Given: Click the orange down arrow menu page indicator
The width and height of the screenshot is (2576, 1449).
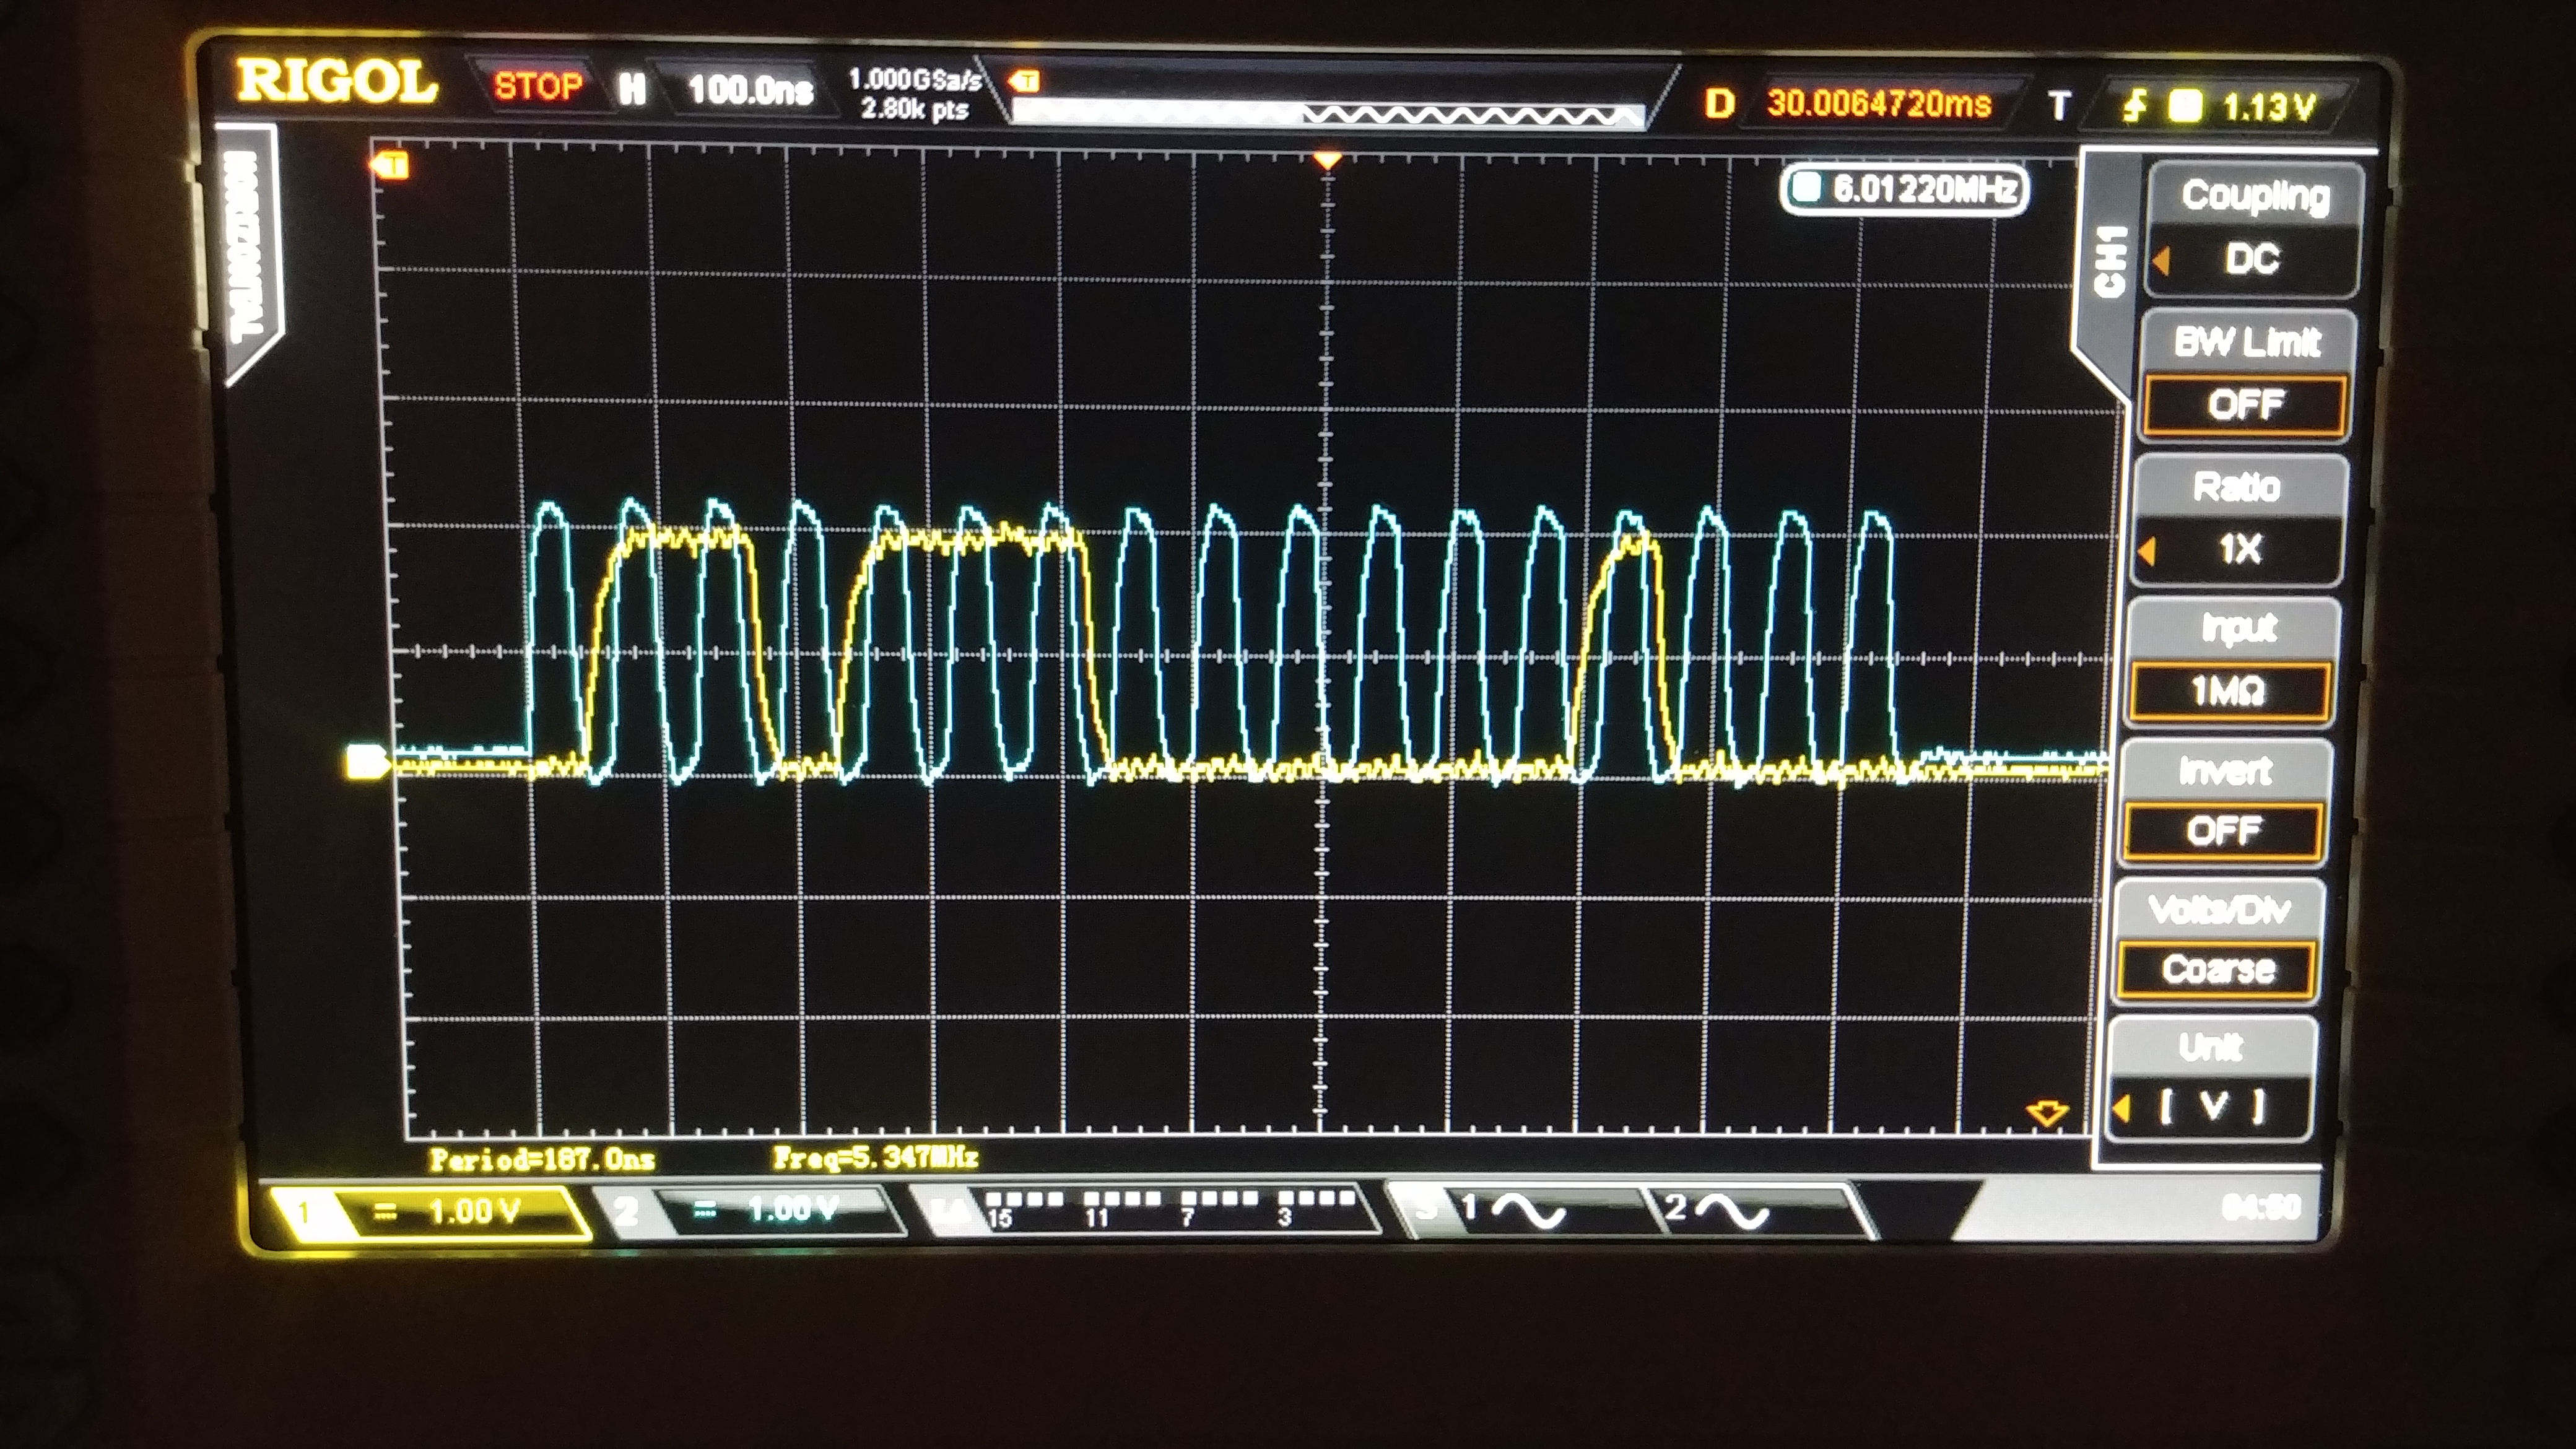Looking at the screenshot, I should click(2046, 1112).
